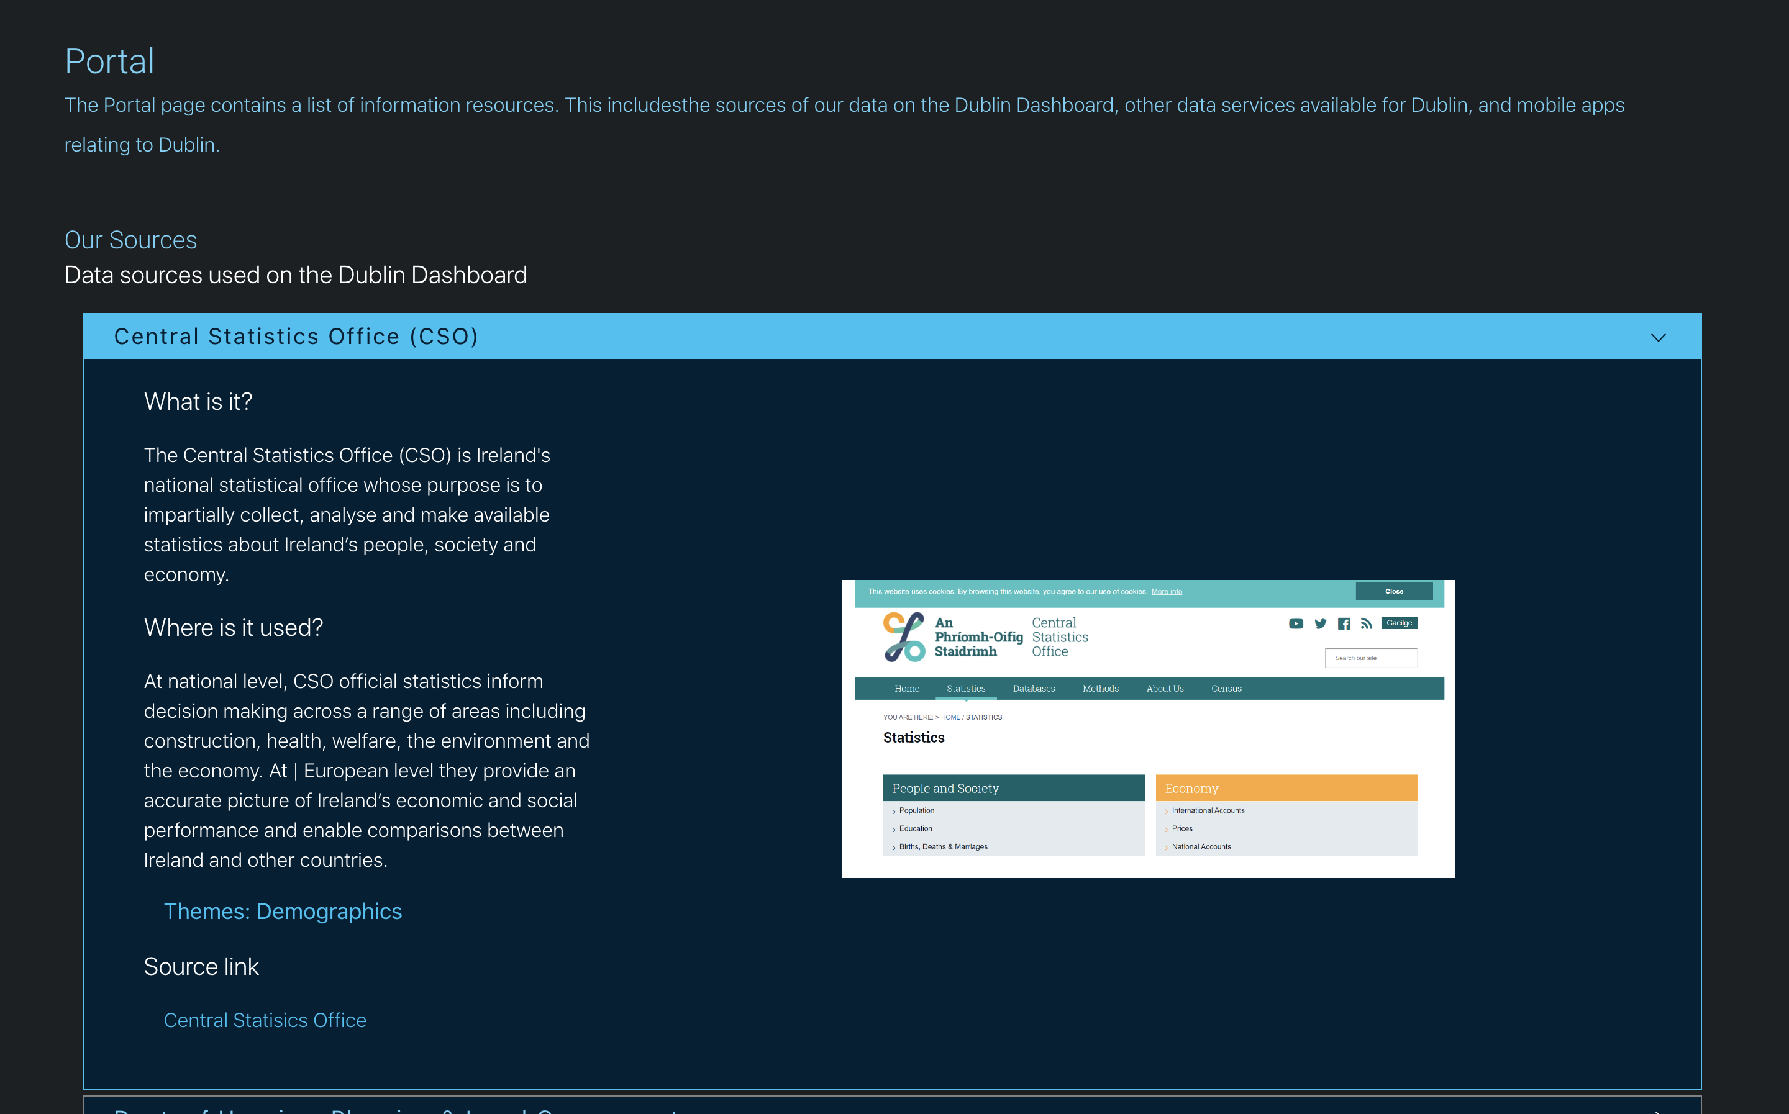Open the Census menu item
Screen dimensions: 1789x1114
[1226, 688]
